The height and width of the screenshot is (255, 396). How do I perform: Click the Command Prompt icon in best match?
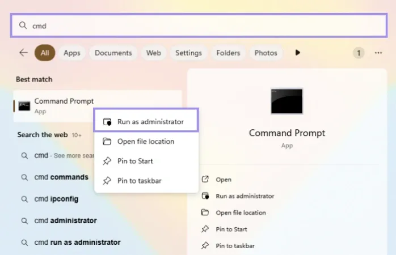[x=24, y=106]
